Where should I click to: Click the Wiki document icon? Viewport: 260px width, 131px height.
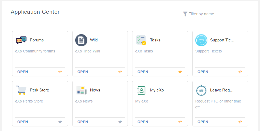[81, 40]
